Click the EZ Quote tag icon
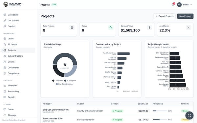The height and width of the screenshot is (123, 197). click(x=5, y=44)
